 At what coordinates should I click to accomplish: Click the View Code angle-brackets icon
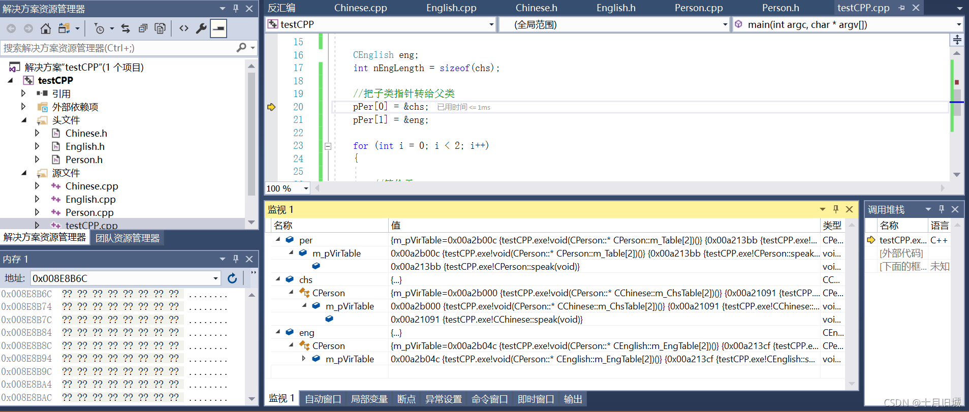coord(184,28)
